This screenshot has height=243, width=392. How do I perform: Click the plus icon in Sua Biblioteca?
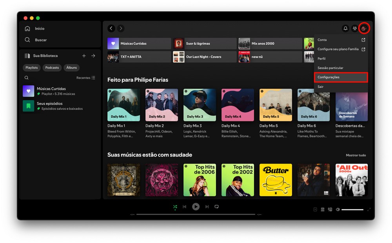[x=84, y=56]
